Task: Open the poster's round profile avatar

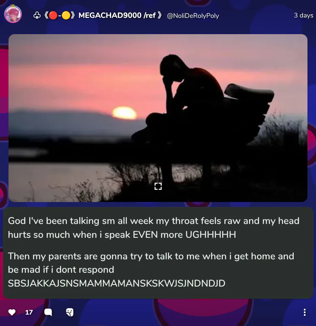Action: tap(13, 14)
